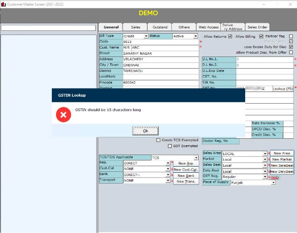Click the Ok button in GSTIN Lookup dialog

(145, 131)
